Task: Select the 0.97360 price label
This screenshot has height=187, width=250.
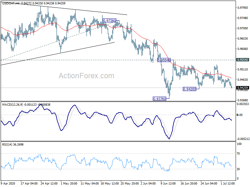Action: point(110,21)
